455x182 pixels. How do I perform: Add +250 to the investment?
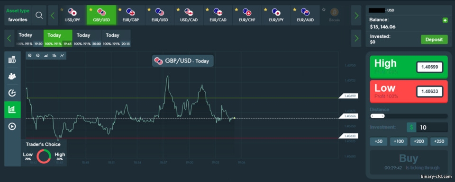coord(439,141)
